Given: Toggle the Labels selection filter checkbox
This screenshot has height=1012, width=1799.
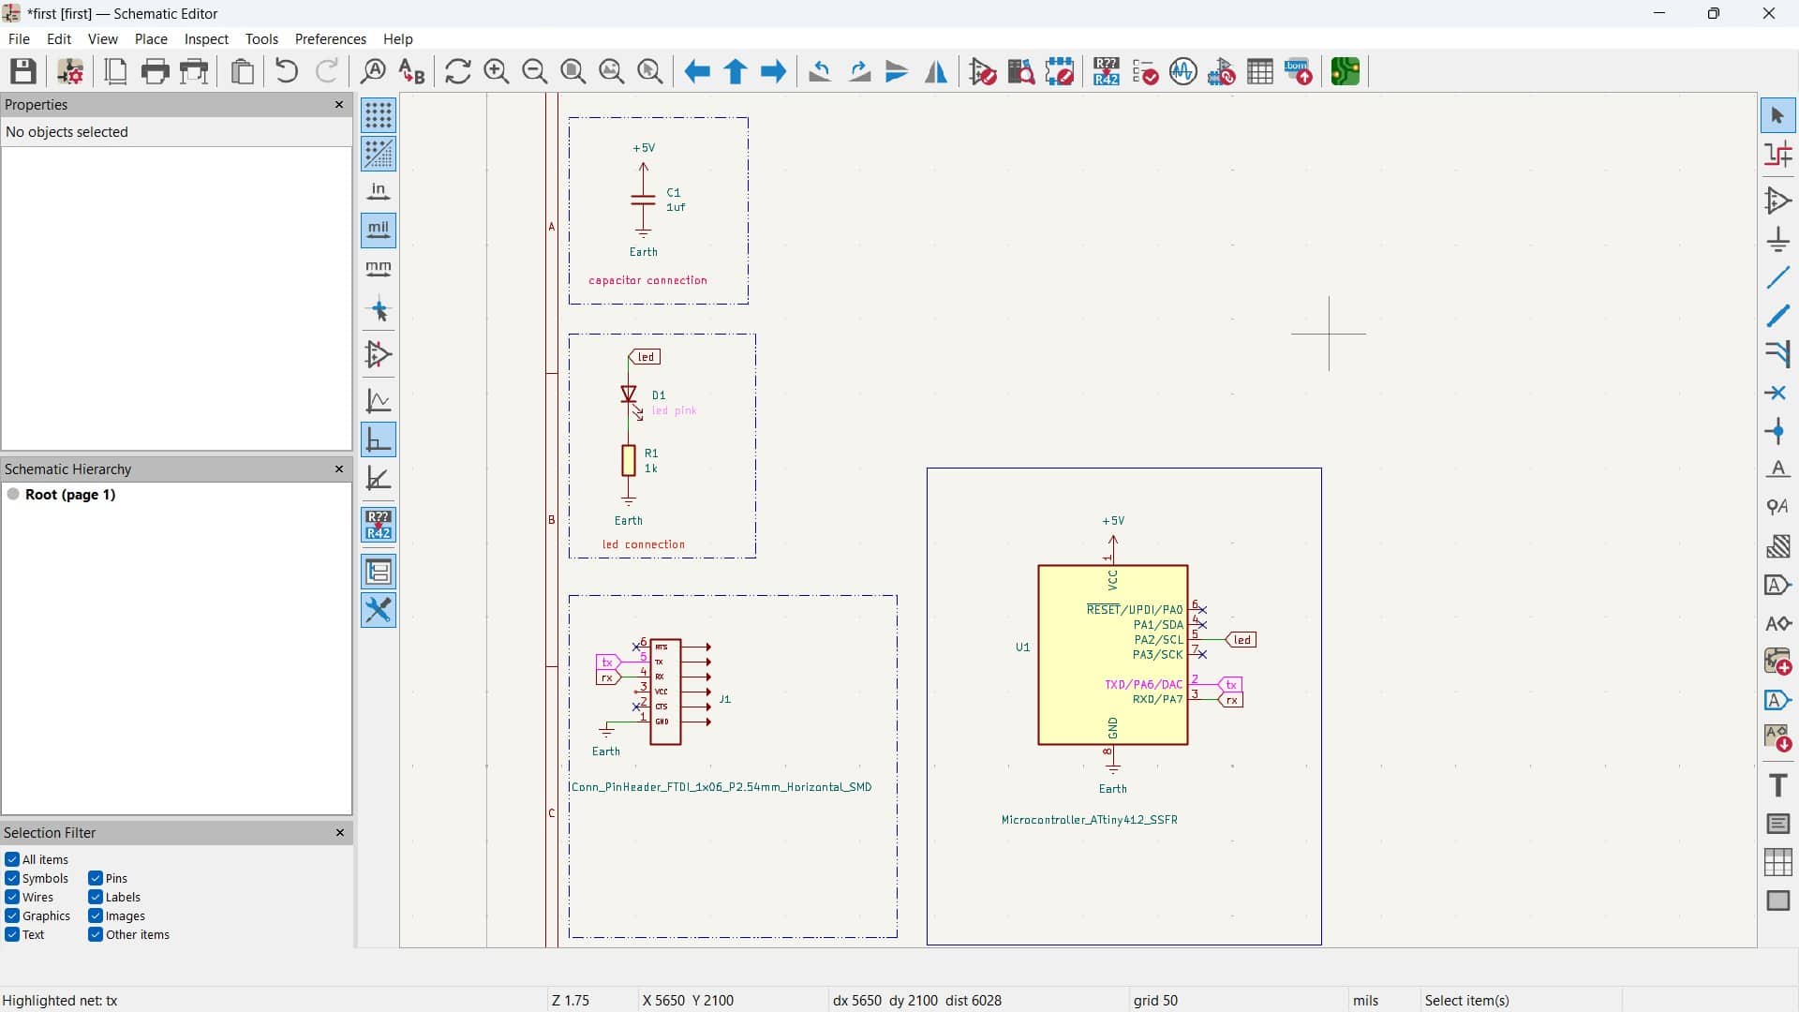Looking at the screenshot, I should tap(96, 897).
